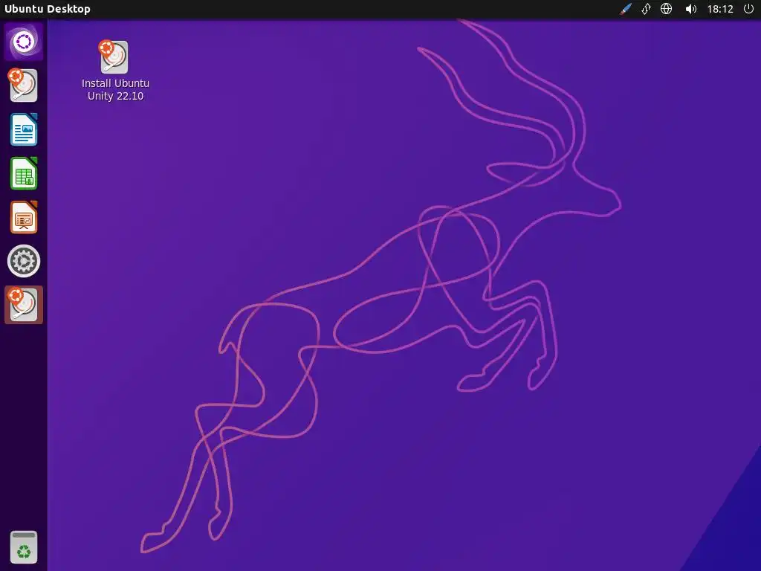Open the Ubuntu Unity Dash launcher
761x571 pixels.
[x=24, y=42]
